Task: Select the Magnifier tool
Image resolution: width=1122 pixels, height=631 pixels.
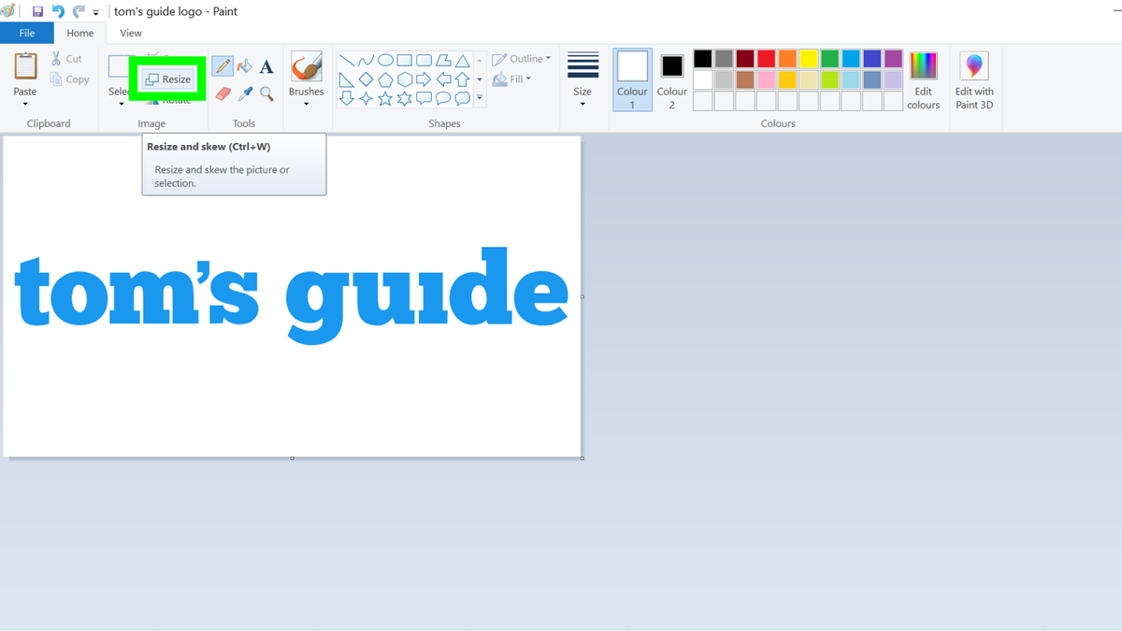Action: tap(266, 94)
